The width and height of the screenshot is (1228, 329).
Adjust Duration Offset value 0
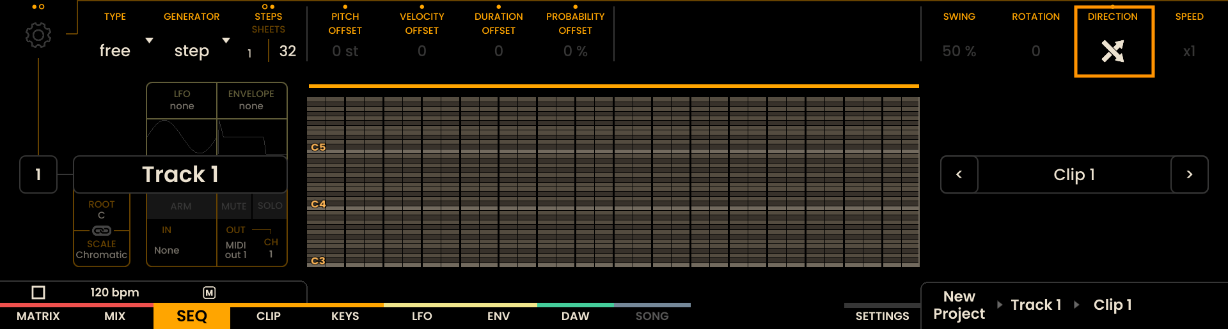click(499, 51)
